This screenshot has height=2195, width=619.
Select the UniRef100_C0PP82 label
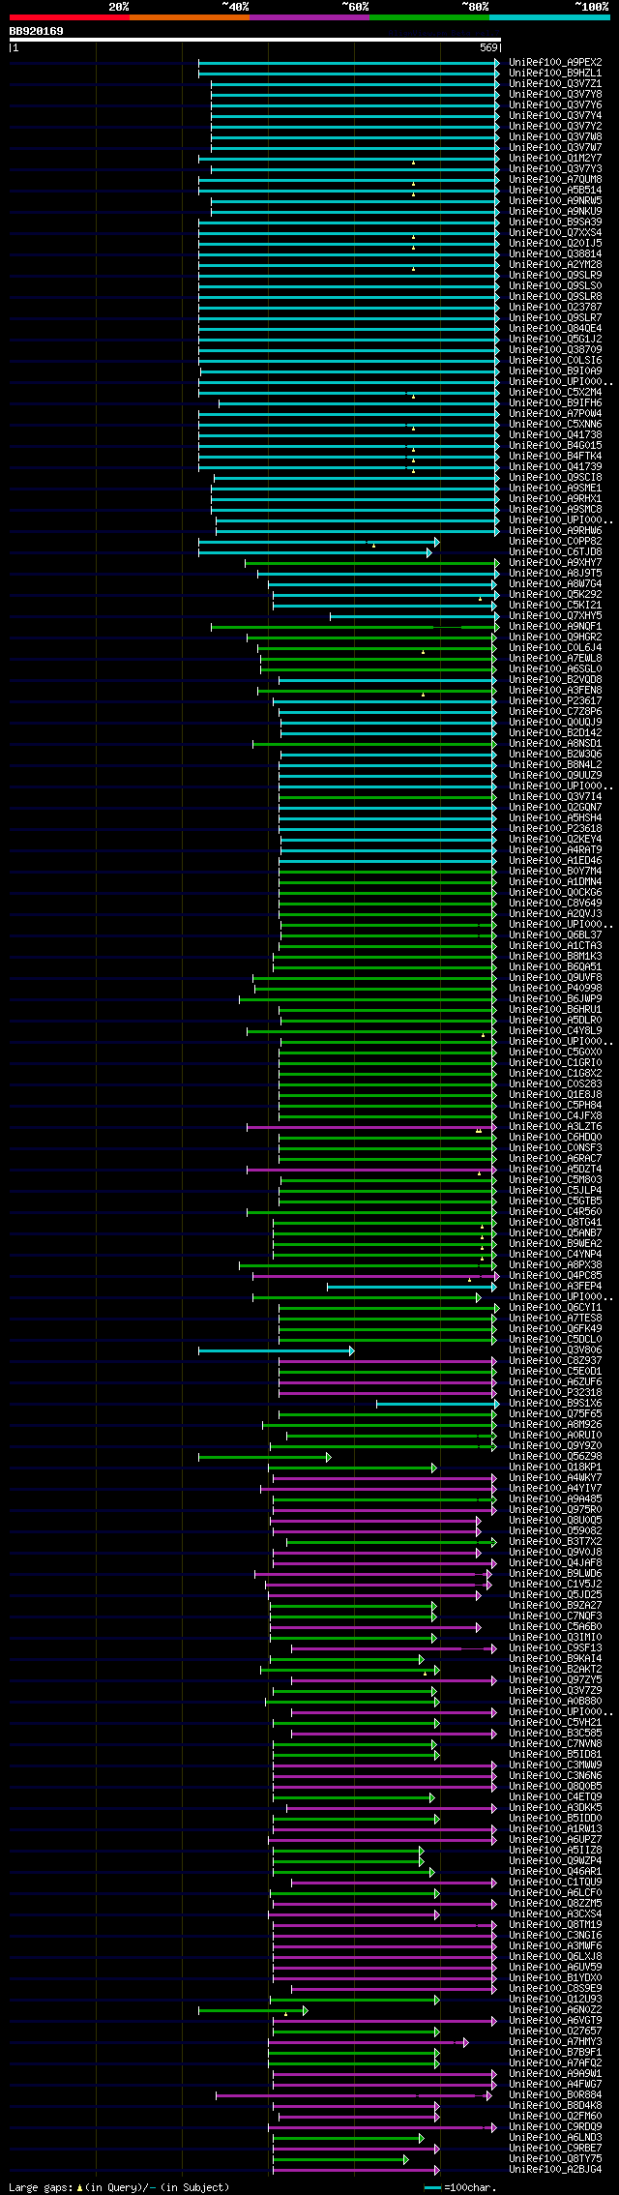[555, 541]
